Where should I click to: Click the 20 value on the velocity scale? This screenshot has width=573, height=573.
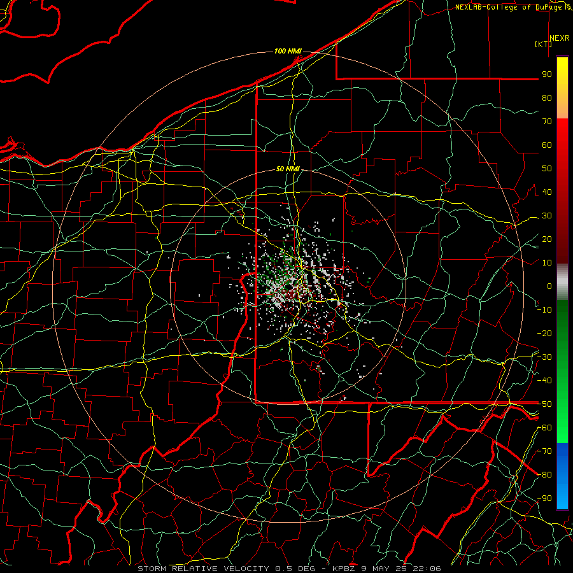pyautogui.click(x=547, y=239)
